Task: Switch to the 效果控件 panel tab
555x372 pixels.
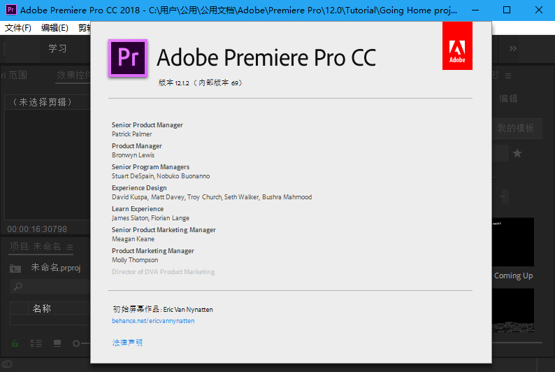Action: tap(73, 75)
